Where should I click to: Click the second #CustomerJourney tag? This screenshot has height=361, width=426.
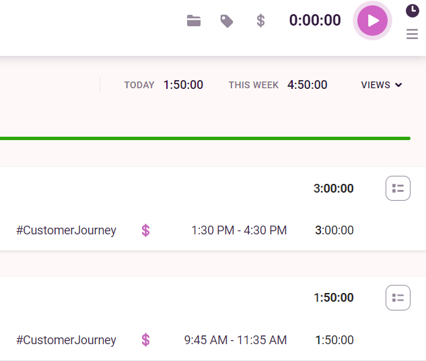click(x=67, y=340)
